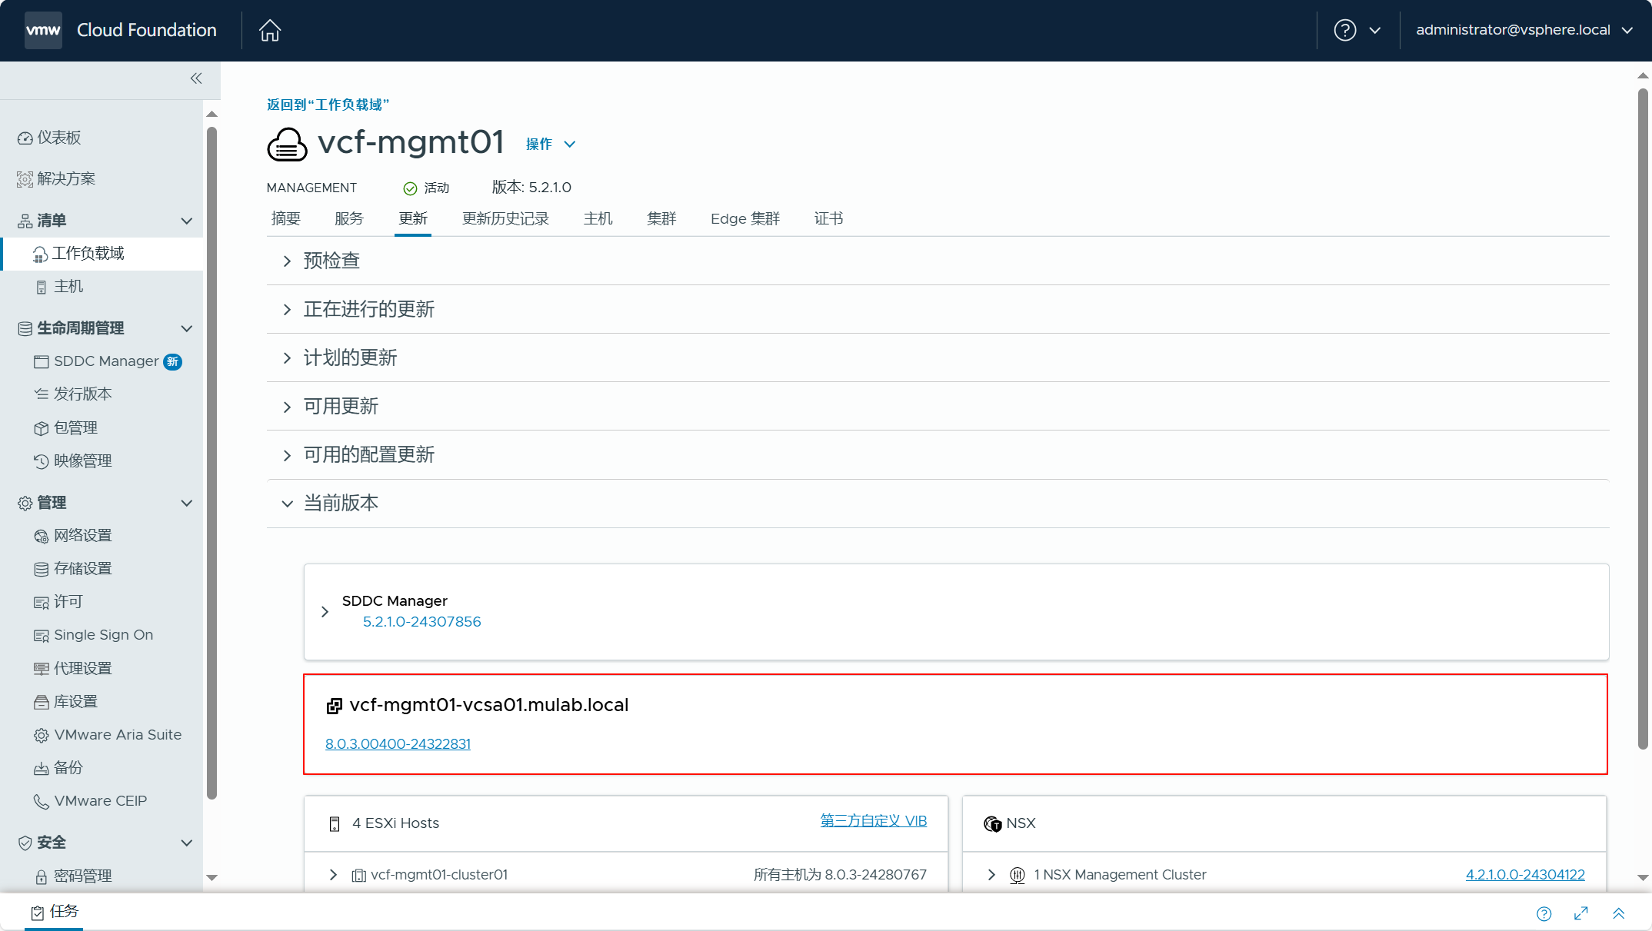Open 主机 under 清单 in sidebar

coord(60,287)
